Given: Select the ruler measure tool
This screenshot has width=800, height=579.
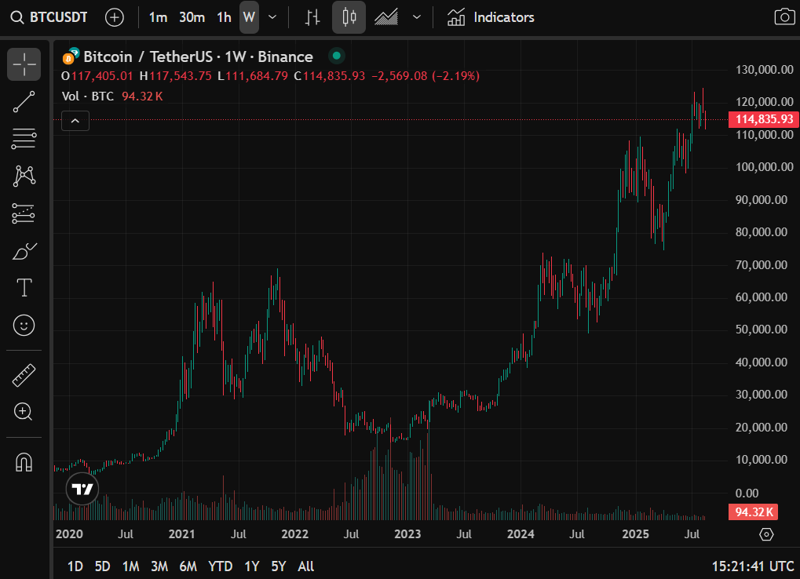Looking at the screenshot, I should point(24,375).
